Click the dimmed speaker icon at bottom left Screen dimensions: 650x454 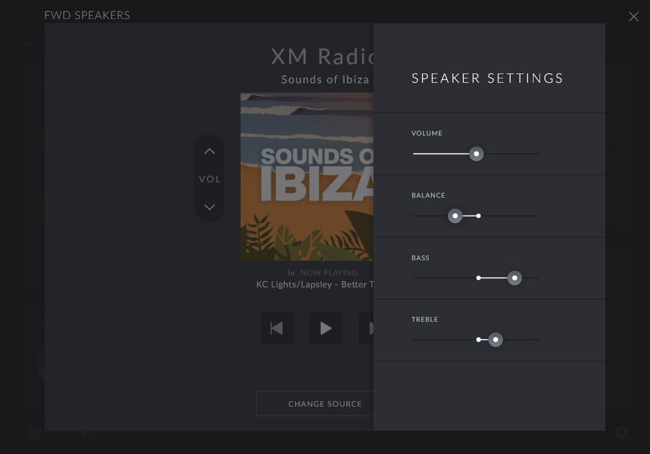click(86, 433)
